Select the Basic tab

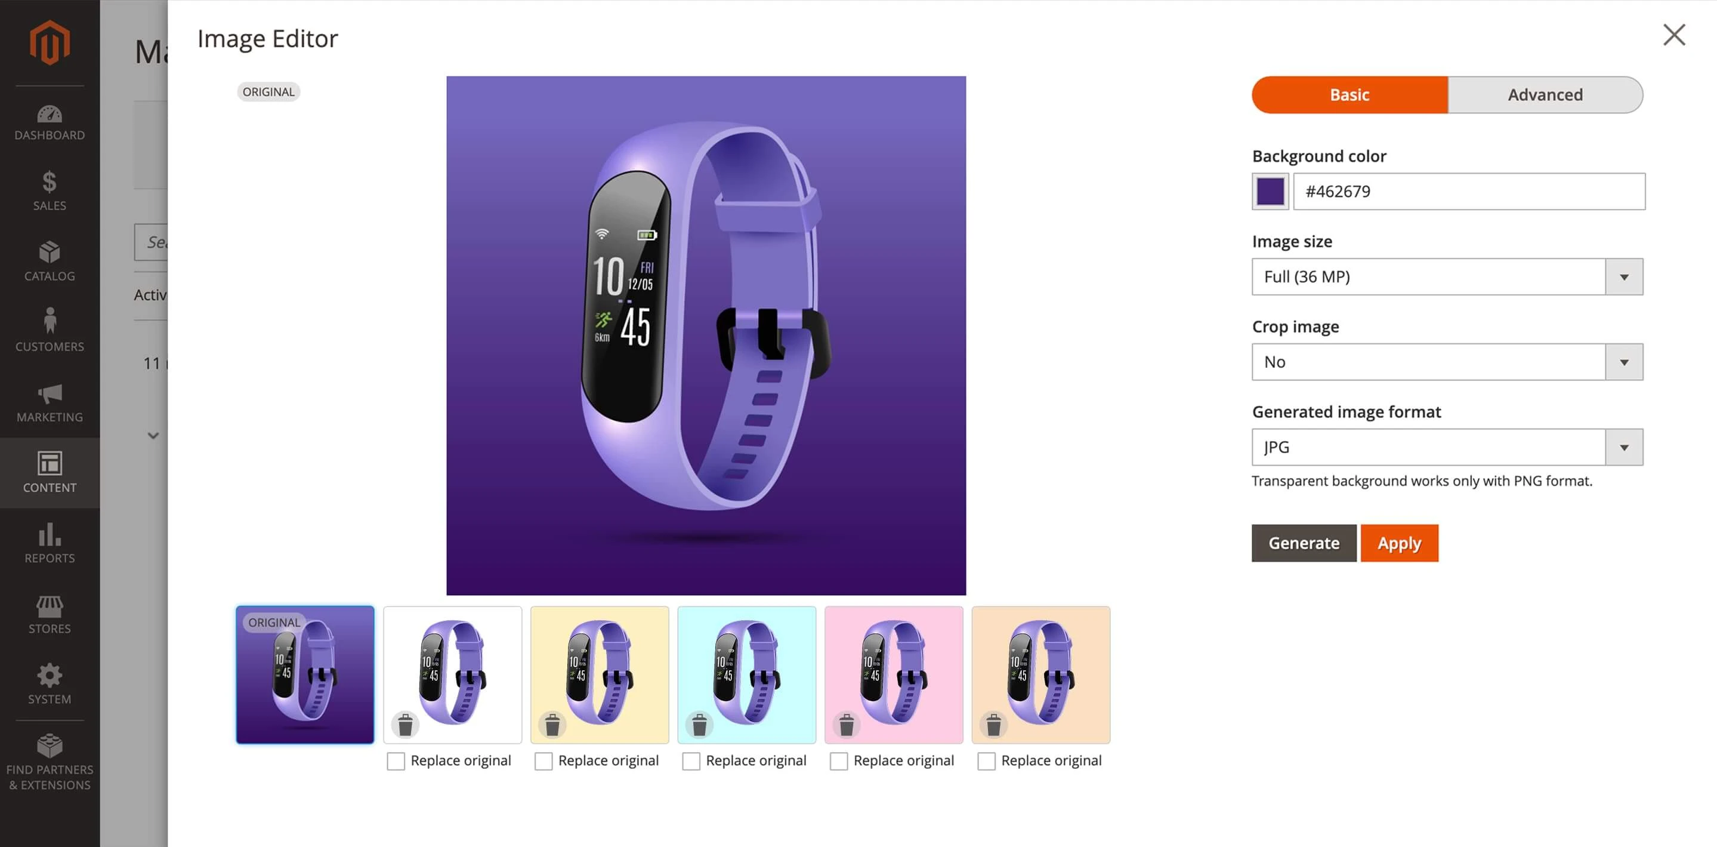[1349, 95]
